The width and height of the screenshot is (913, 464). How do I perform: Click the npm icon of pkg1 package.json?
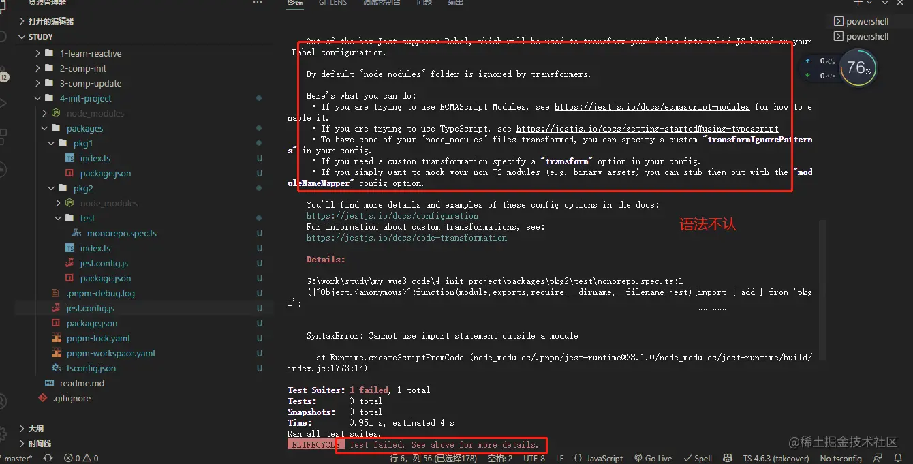[x=69, y=173]
